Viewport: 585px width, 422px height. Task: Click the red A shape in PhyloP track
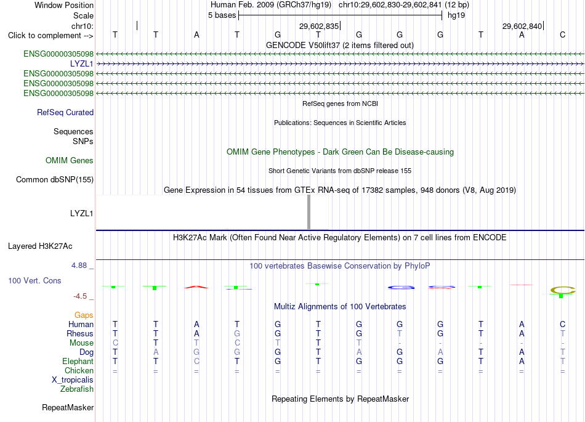[196, 287]
